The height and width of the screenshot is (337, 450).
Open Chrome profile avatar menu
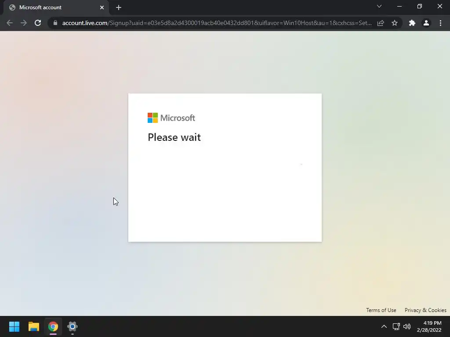pos(426,23)
